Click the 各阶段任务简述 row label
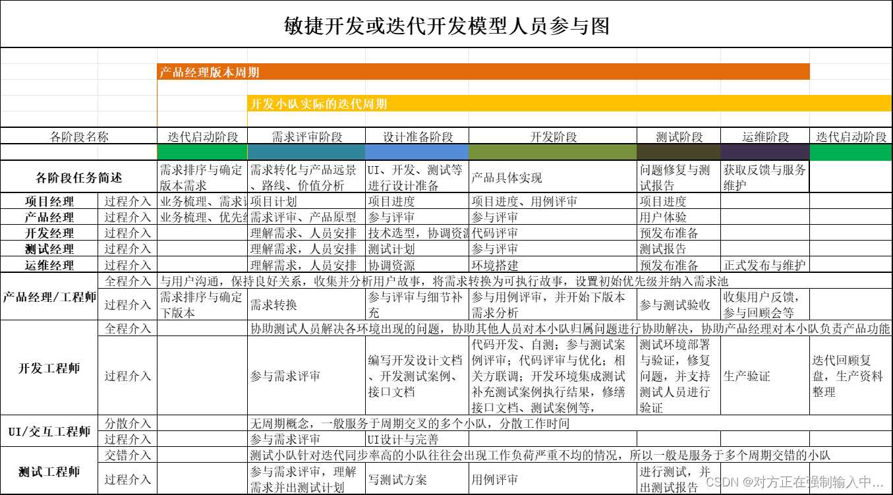Viewport: 893px width, 495px height. (x=79, y=177)
